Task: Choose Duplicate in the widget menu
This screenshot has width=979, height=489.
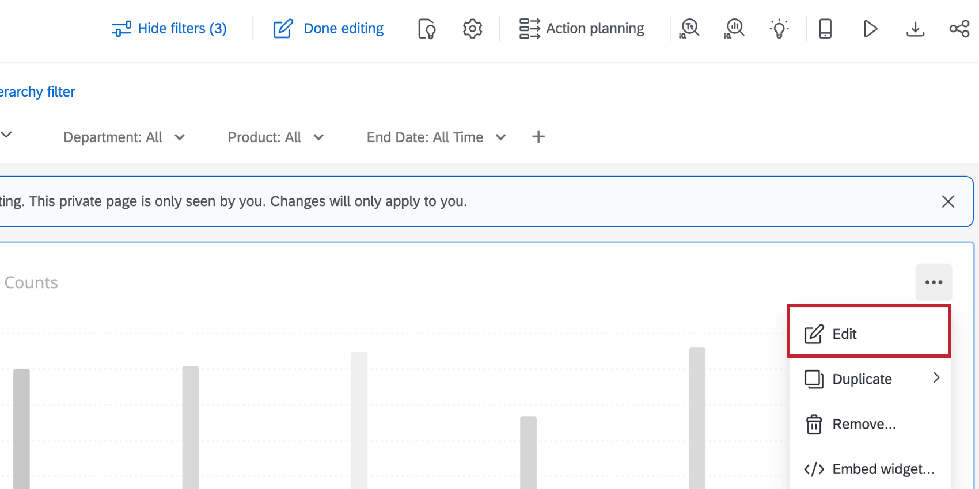Action: coord(868,379)
